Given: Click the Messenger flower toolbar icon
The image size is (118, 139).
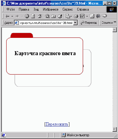Looking at the screenshot, I should [98, 16].
